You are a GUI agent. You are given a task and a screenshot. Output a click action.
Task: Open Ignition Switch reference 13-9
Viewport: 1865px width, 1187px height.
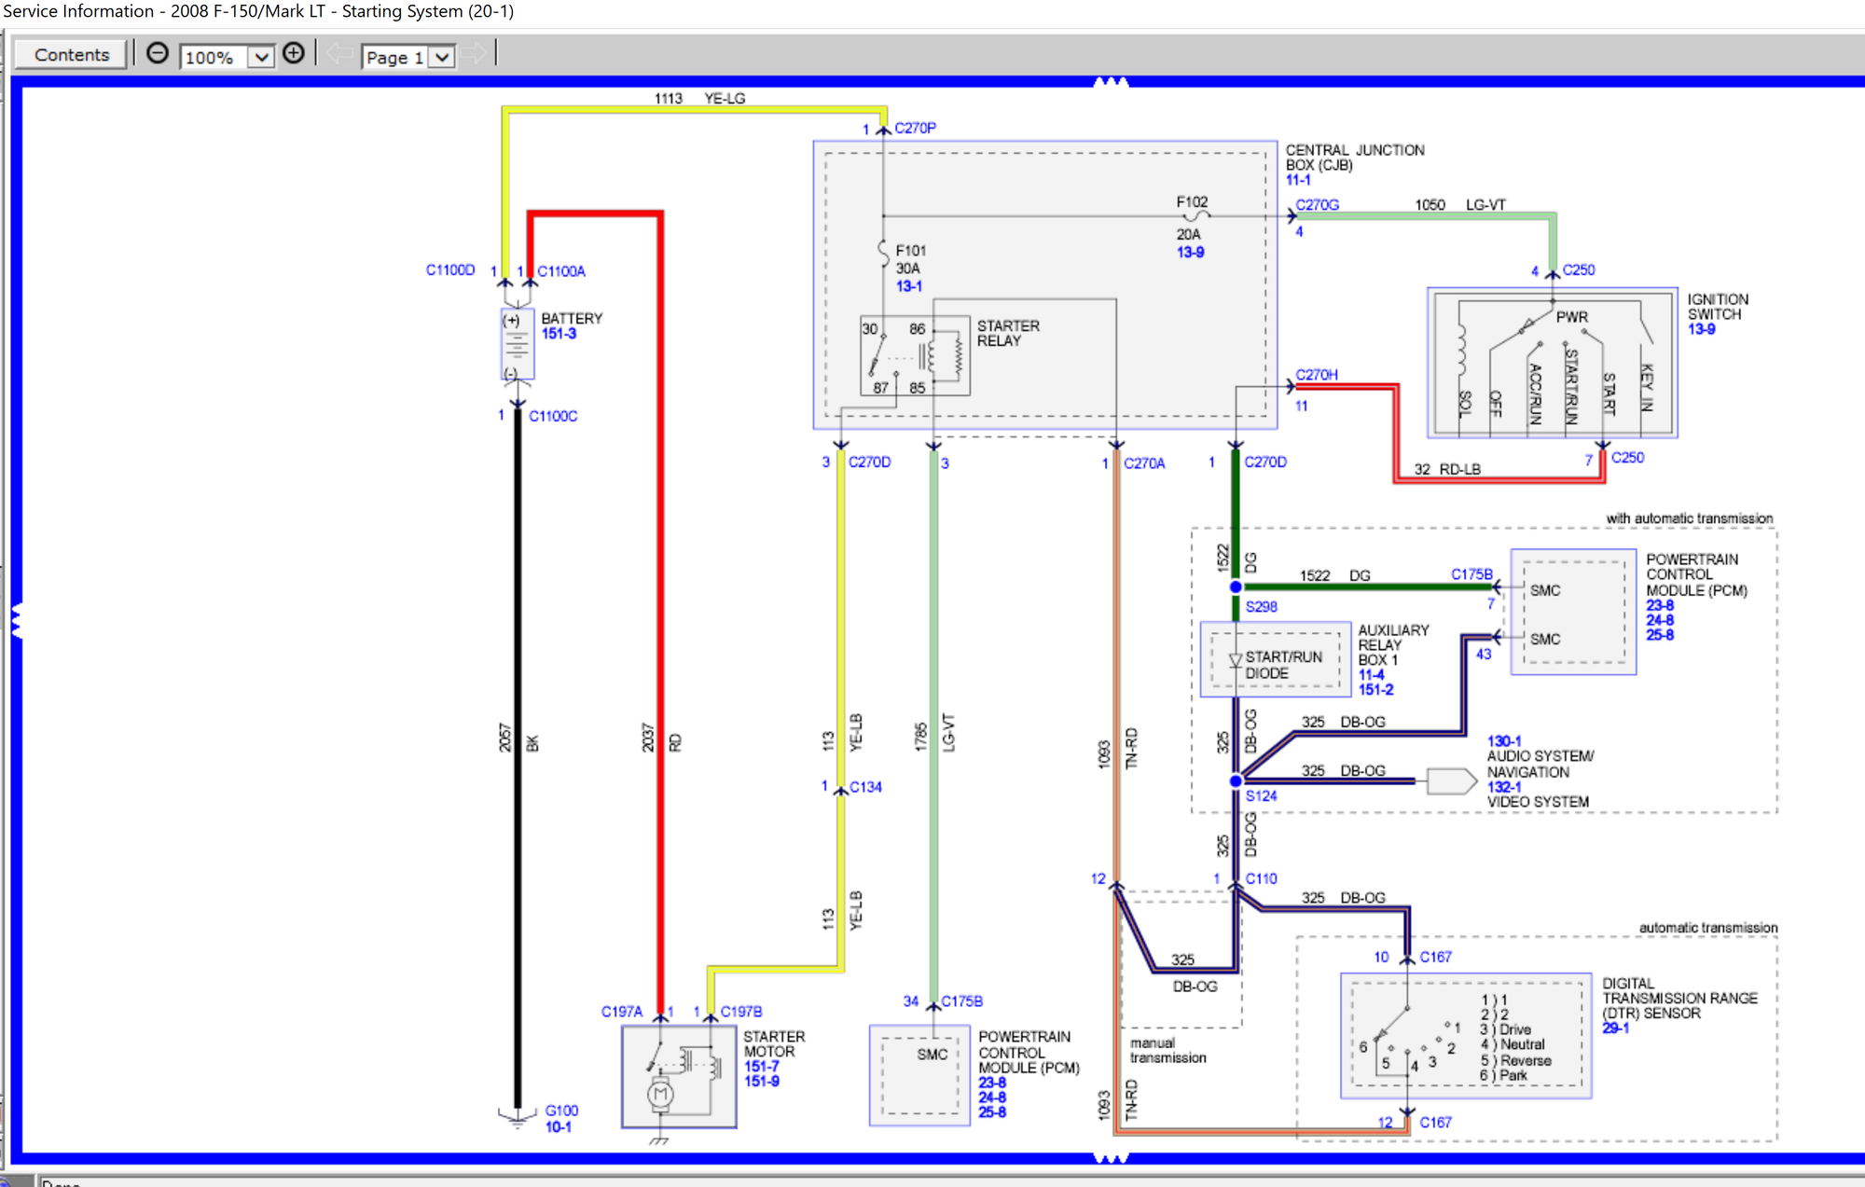pos(1703,328)
